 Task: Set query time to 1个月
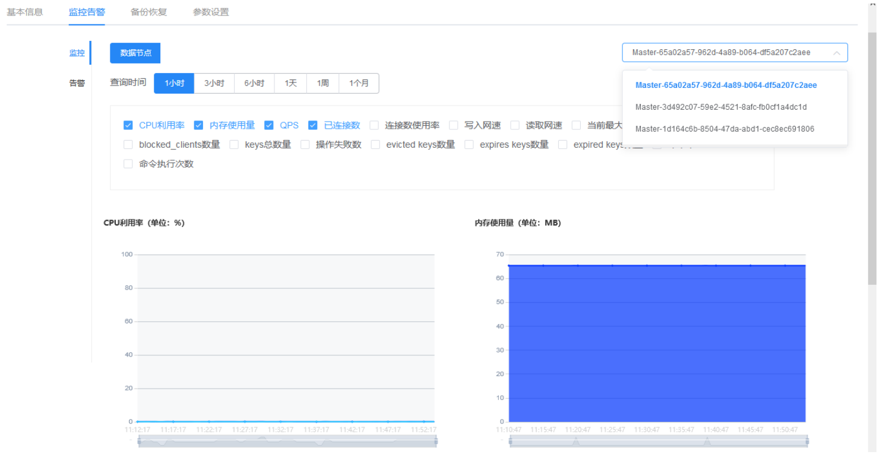(359, 84)
